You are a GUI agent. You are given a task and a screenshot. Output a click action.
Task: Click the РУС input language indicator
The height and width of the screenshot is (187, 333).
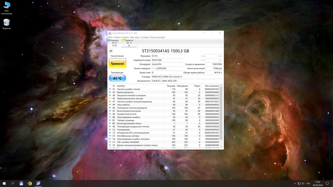pyautogui.click(x=309, y=183)
